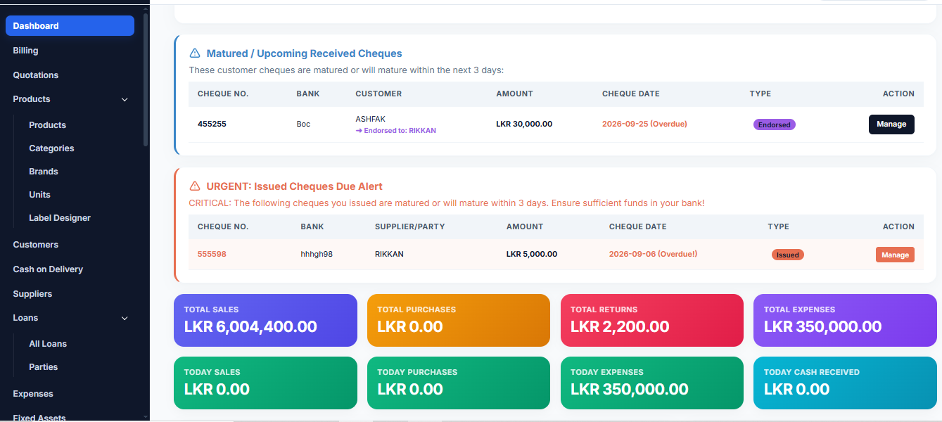The width and height of the screenshot is (942, 422).
Task: Click amount LKR 30,000.00
Action: click(x=524, y=124)
